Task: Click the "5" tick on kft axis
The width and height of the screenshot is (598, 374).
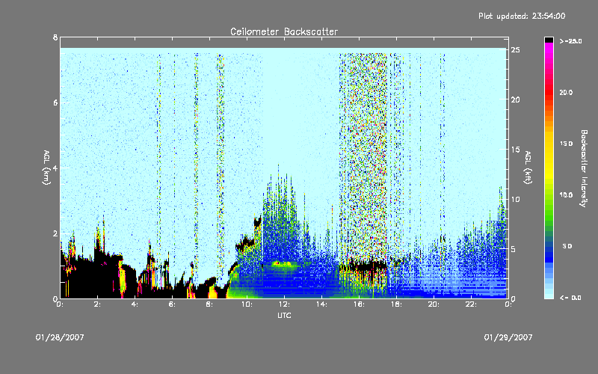Action: 514,249
